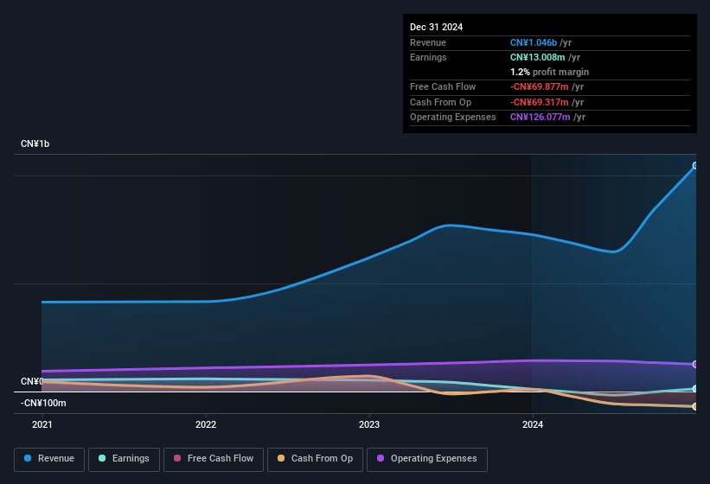Click the purple Operating Expenses end marker
The height and width of the screenshot is (484, 710).
click(x=695, y=364)
